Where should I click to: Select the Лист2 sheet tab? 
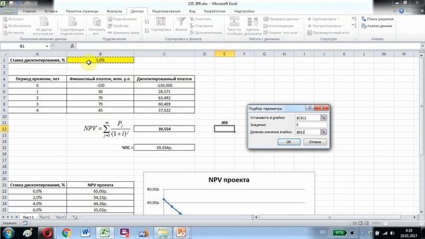point(44,217)
